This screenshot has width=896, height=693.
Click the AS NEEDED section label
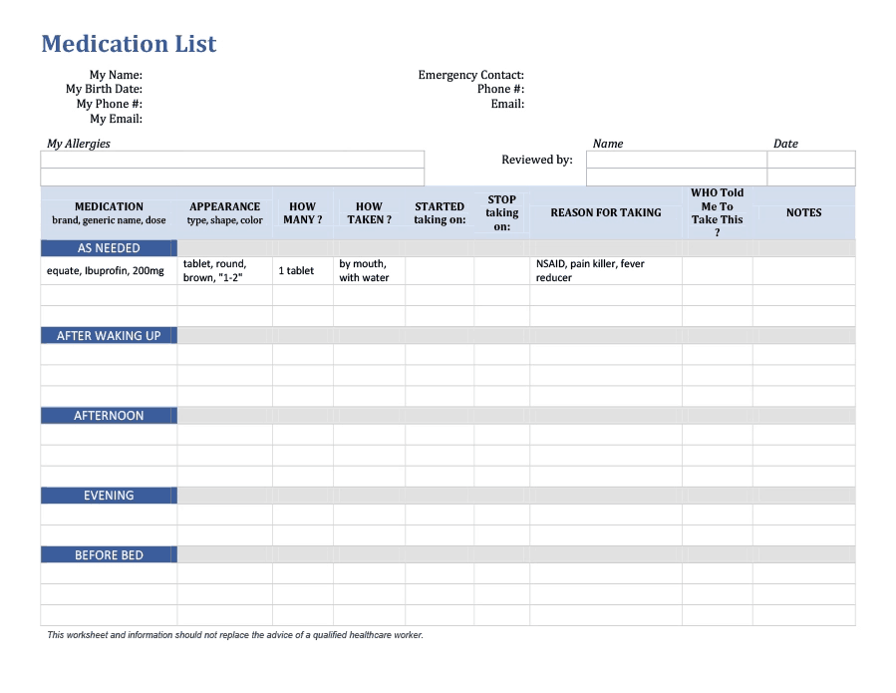click(109, 248)
